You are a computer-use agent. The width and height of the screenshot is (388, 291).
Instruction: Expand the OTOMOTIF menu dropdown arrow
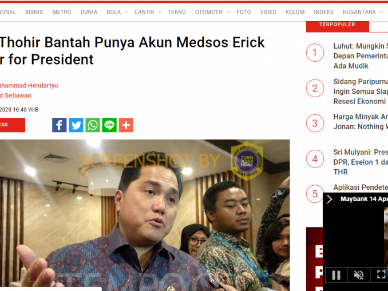228,12
